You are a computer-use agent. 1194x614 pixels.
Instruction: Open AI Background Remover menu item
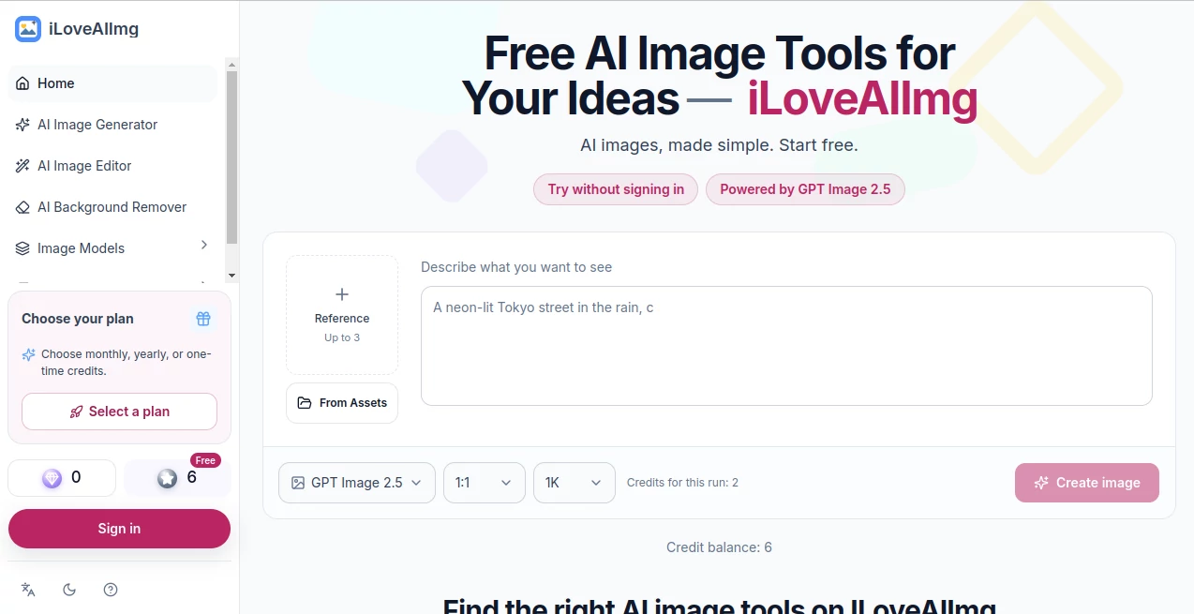(112, 207)
